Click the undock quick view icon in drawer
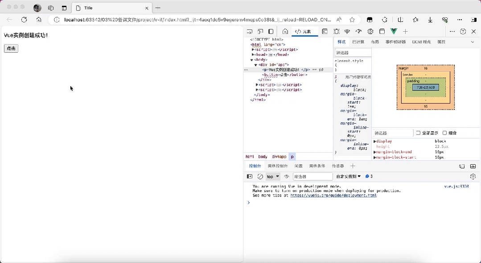481x263 pixels. coord(462,166)
